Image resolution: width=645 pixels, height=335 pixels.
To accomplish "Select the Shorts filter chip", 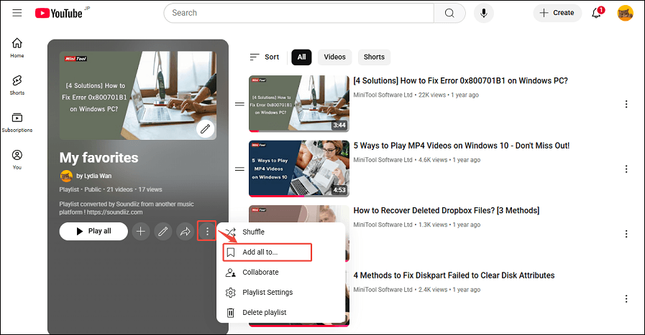I will pyautogui.click(x=374, y=57).
